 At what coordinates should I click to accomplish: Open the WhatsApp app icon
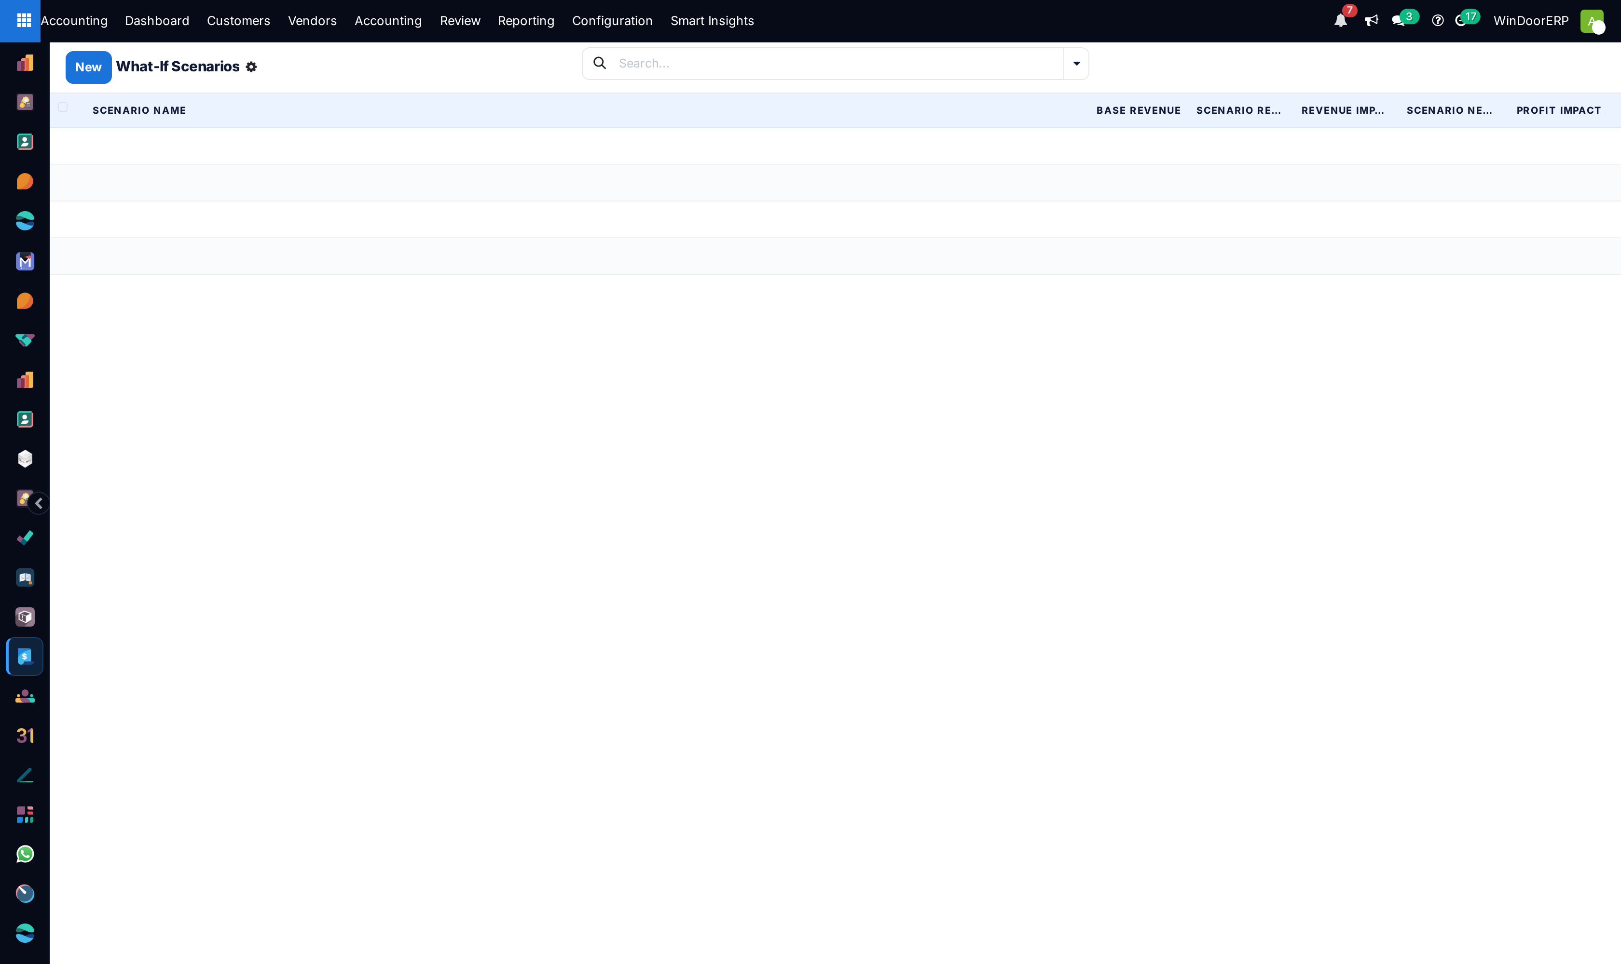tap(25, 854)
